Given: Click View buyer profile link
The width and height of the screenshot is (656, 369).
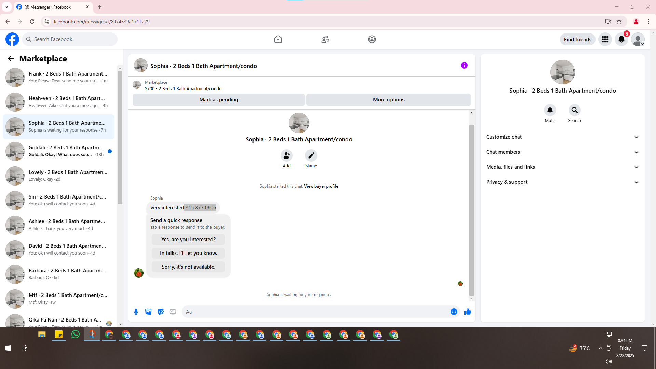Looking at the screenshot, I should coord(321,186).
